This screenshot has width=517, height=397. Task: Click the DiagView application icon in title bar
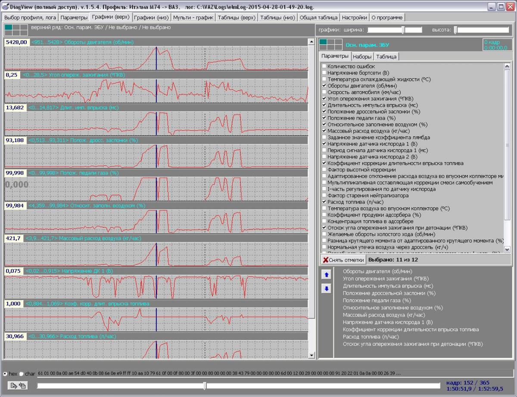(x=5, y=7)
